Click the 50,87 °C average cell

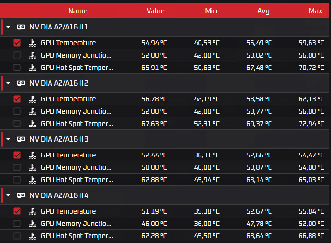point(259,167)
